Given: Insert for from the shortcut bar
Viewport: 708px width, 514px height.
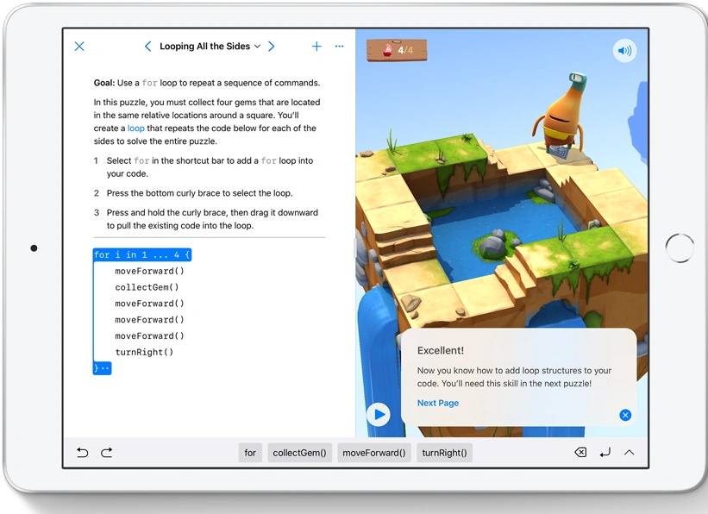Looking at the screenshot, I should tap(250, 453).
